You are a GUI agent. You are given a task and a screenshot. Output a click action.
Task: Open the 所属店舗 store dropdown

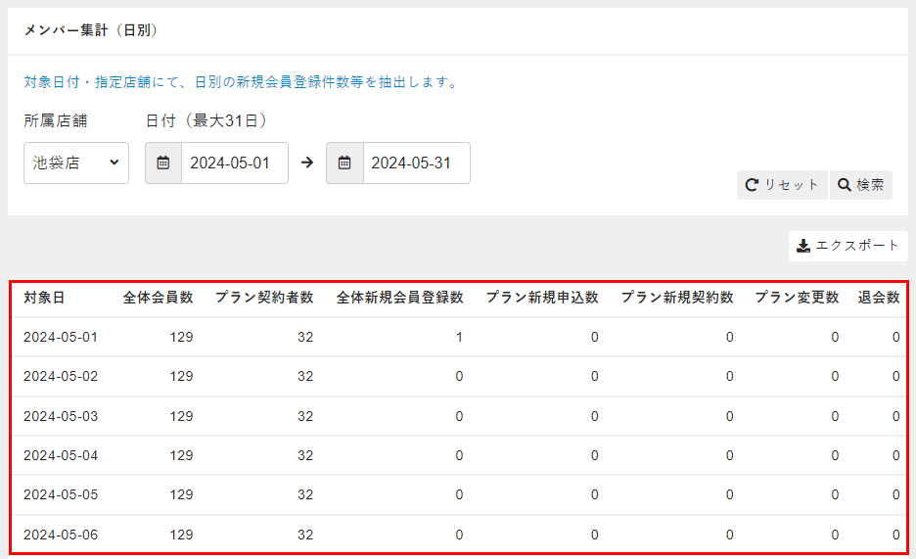76,163
